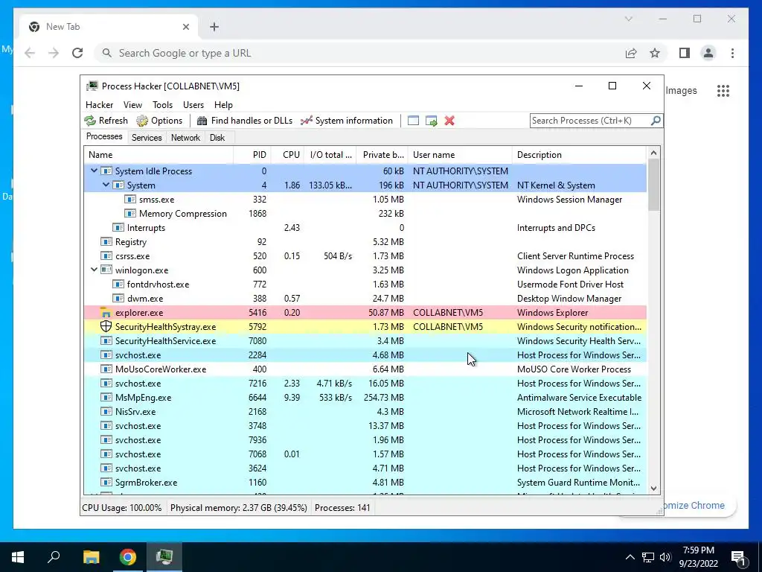This screenshot has height=572, width=762.
Task: Click the red X terminate toolbar icon
Action: pyautogui.click(x=449, y=121)
